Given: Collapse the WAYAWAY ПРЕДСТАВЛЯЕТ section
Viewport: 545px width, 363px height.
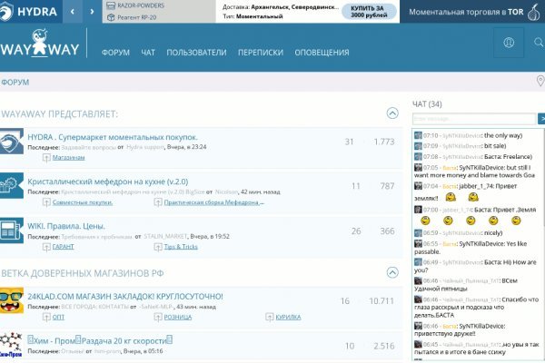Looking at the screenshot, I should point(392,113).
